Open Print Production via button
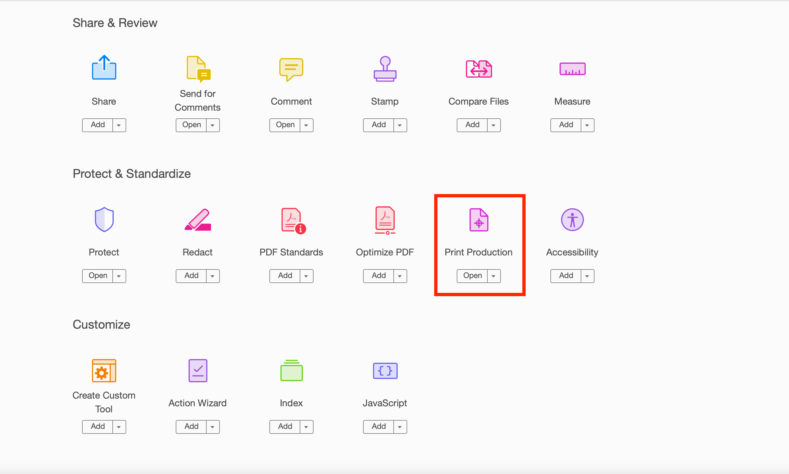The width and height of the screenshot is (789, 474). click(x=472, y=276)
